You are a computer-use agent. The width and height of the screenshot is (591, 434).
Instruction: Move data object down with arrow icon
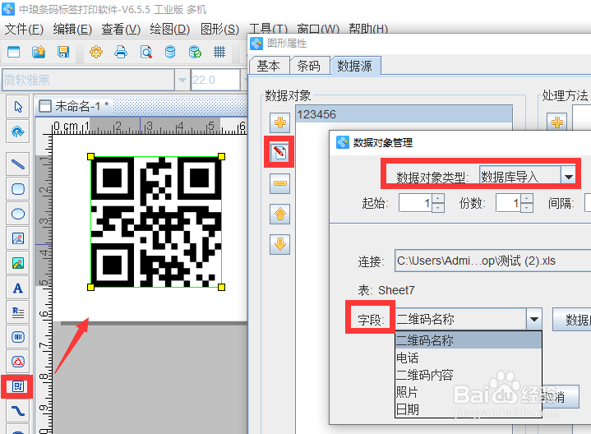[x=279, y=244]
